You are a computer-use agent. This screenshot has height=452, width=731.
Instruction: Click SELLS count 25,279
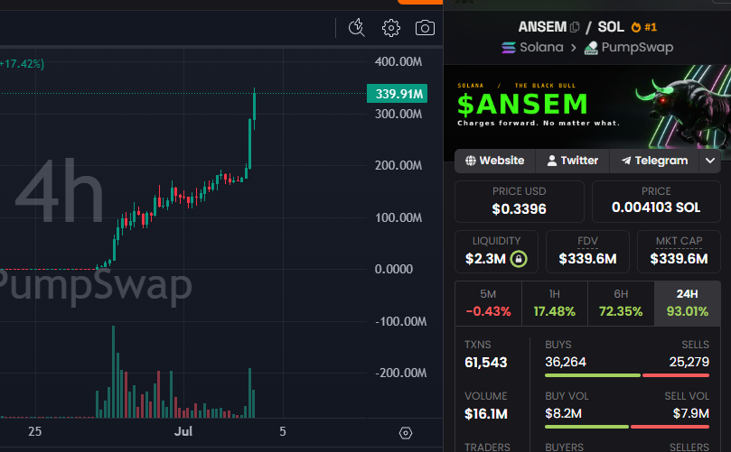click(x=689, y=362)
